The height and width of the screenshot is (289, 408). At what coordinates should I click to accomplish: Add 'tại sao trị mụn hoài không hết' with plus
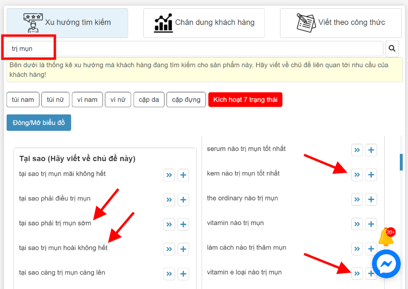pyautogui.click(x=183, y=249)
